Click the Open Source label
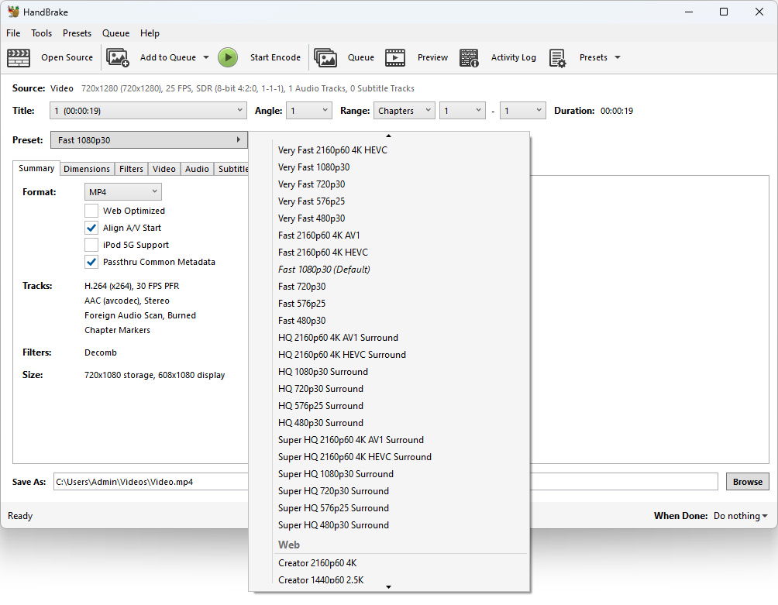The image size is (778, 605). 67,57
